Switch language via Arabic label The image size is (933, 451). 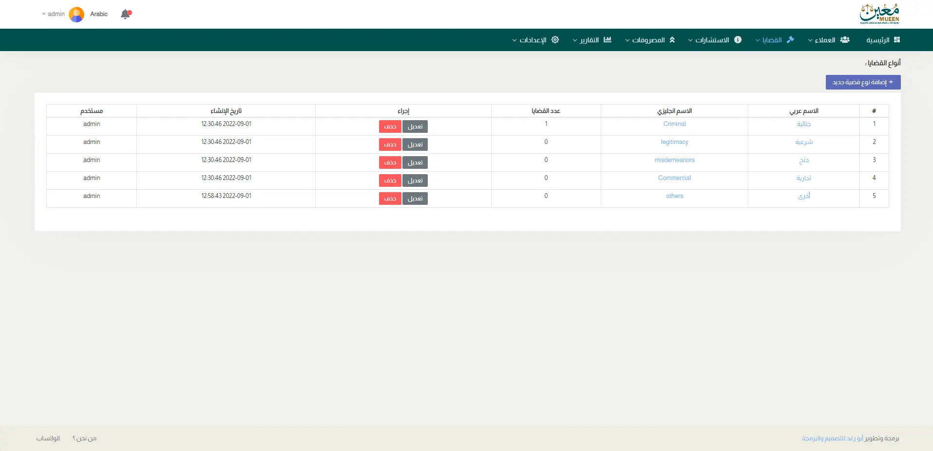pyautogui.click(x=99, y=14)
